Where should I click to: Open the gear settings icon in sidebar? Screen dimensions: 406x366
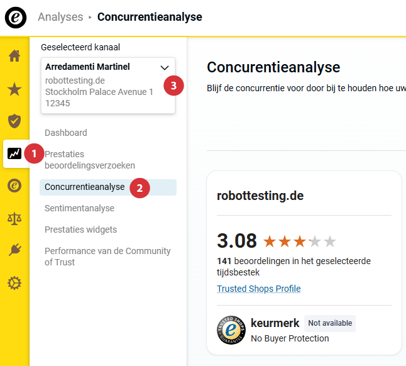pos(14,283)
